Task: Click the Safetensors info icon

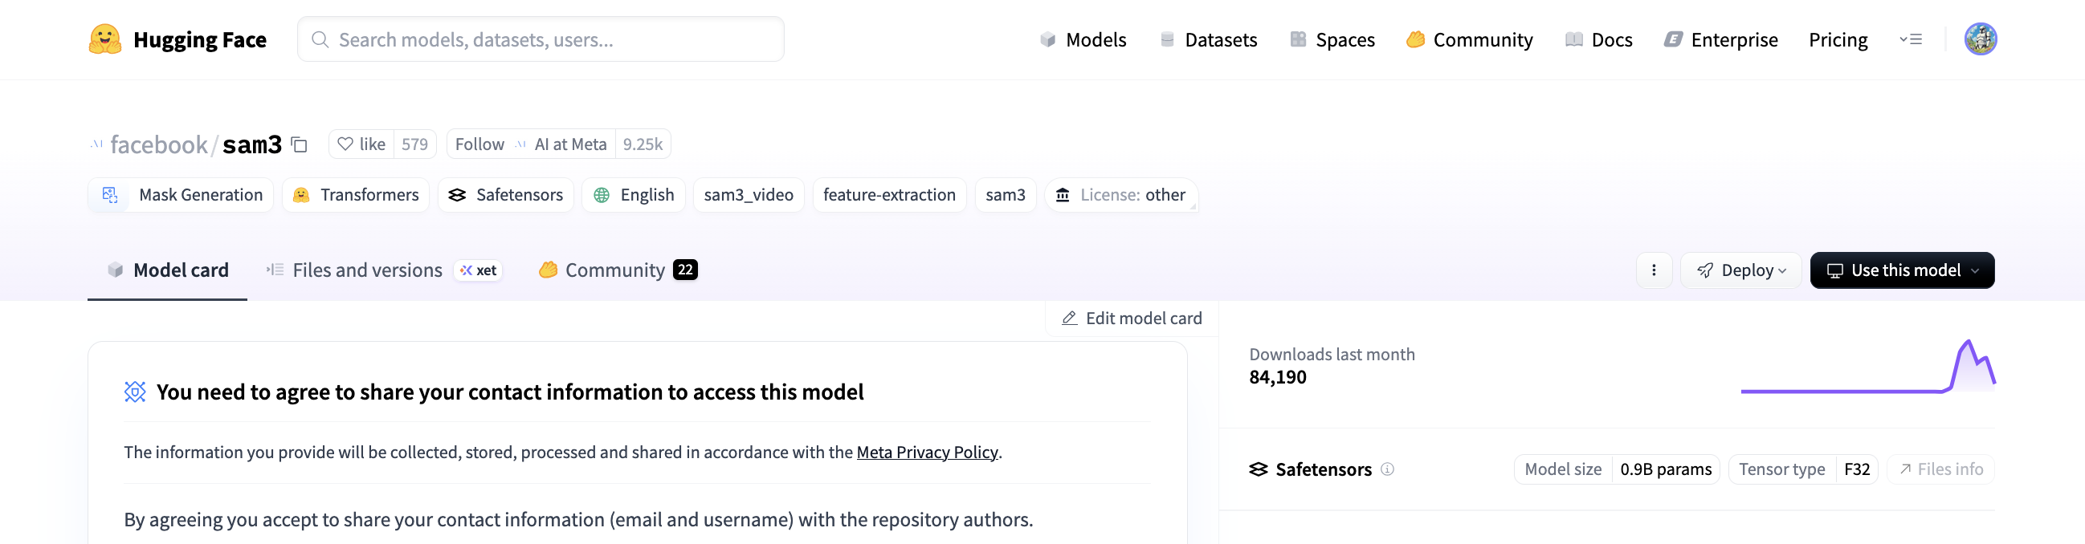Action: [1387, 469]
